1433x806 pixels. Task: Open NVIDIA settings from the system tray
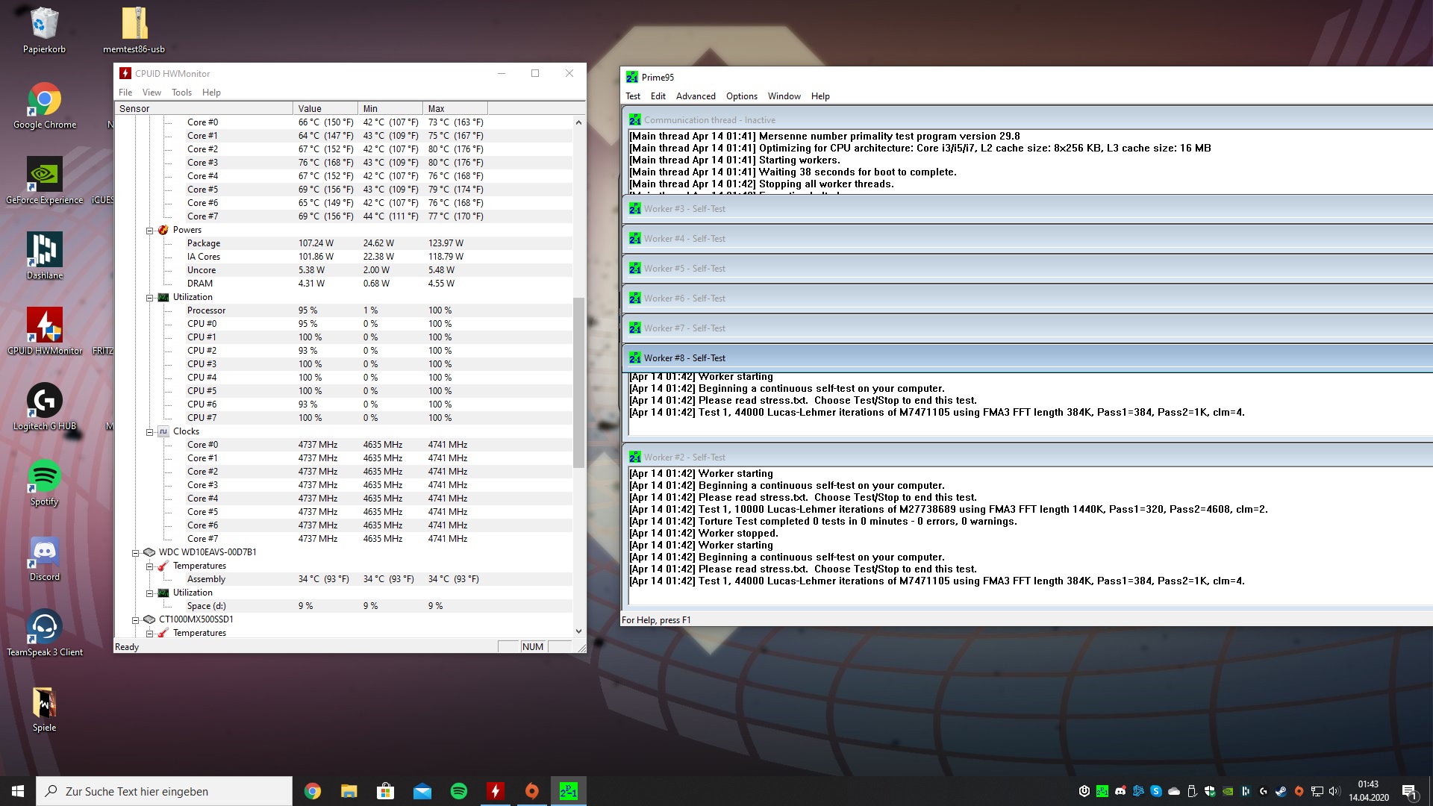point(1228,791)
